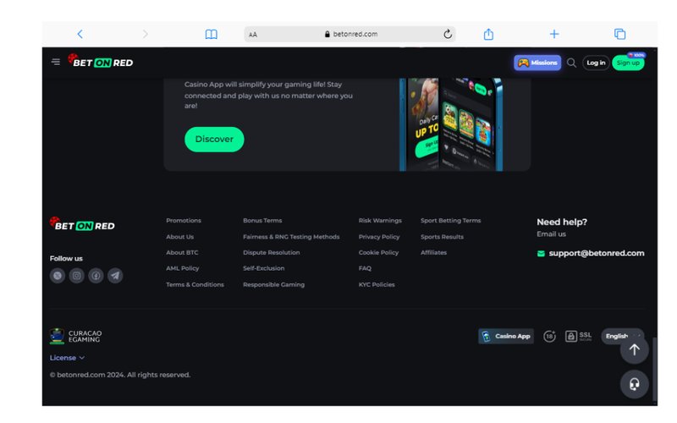Click the search magnifier icon
This screenshot has width=677, height=423.
point(571,63)
